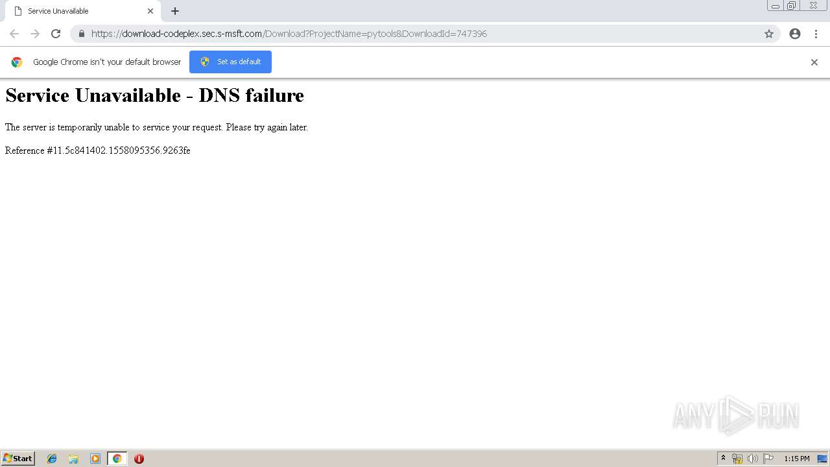Go forward to the next page
This screenshot has height=467, width=830.
coord(35,34)
